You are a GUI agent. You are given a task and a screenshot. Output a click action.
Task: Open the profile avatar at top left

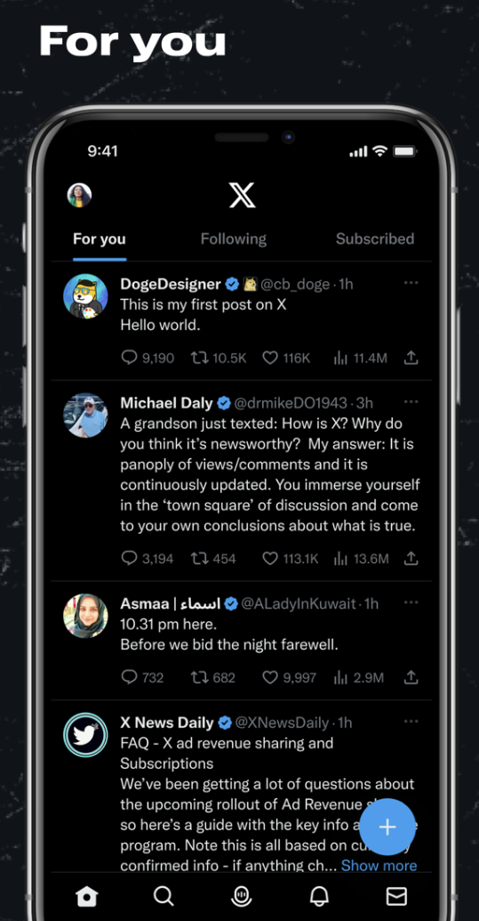point(79,195)
